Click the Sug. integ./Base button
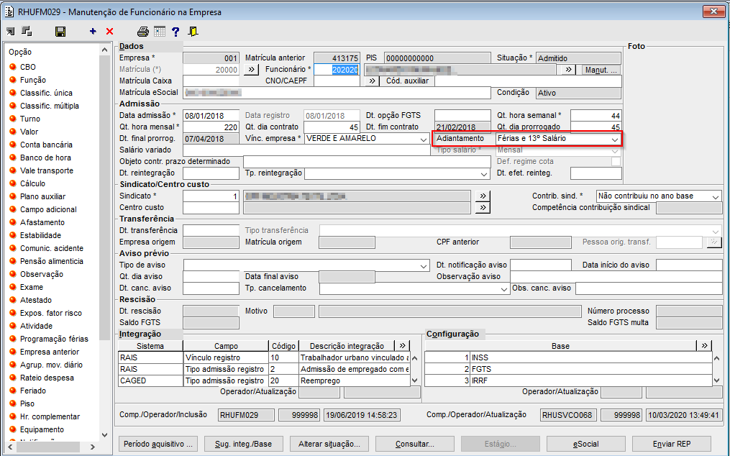The width and height of the screenshot is (730, 456). (x=244, y=444)
